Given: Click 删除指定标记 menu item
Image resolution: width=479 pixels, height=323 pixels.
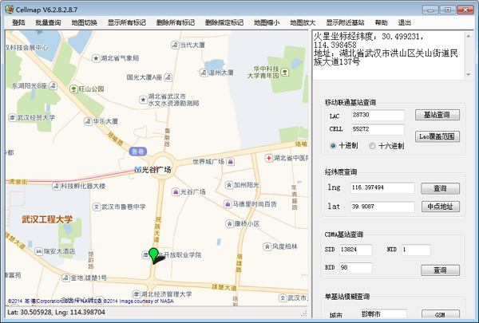Looking at the screenshot, I should pyautogui.click(x=224, y=22).
